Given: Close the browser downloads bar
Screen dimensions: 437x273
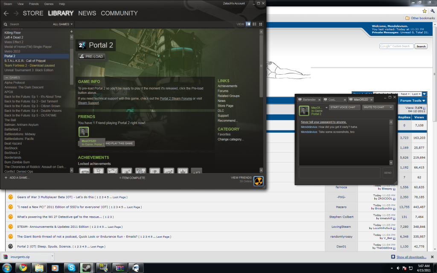Looking at the screenshot, I should tap(432, 257).
